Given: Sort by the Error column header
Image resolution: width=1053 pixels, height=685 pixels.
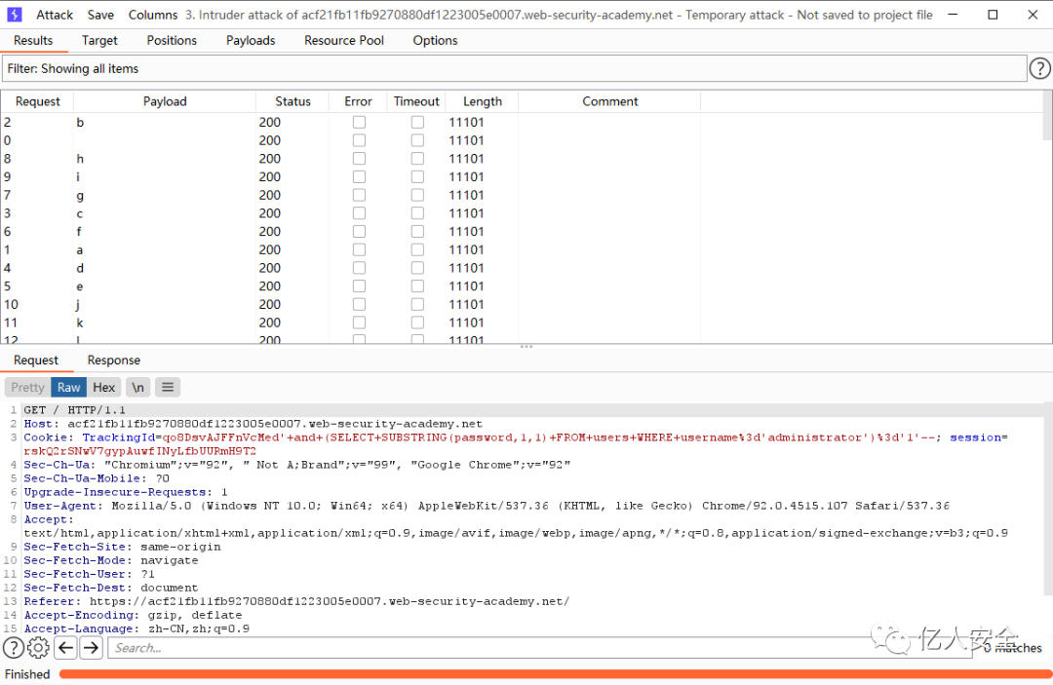Looking at the screenshot, I should coord(358,101).
